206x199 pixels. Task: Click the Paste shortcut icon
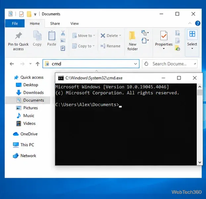pos(63,48)
